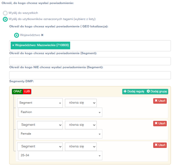Remove Województwo option via x icon

click(42, 35)
